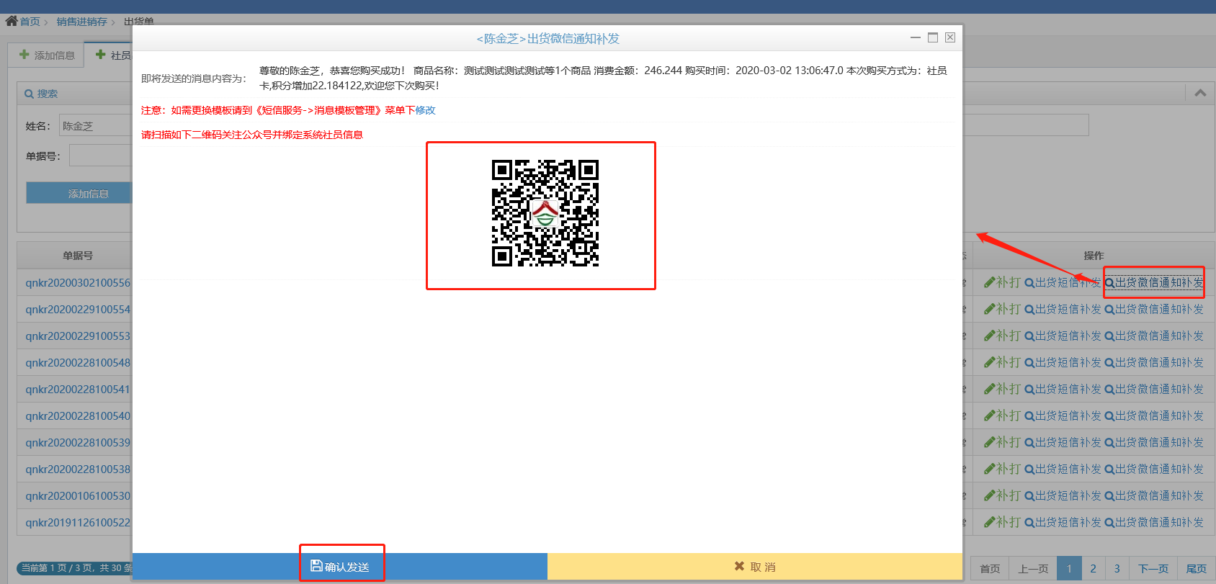Open the 销售进销存 breadcrumb link
Image resolution: width=1216 pixels, height=584 pixels.
[82, 22]
